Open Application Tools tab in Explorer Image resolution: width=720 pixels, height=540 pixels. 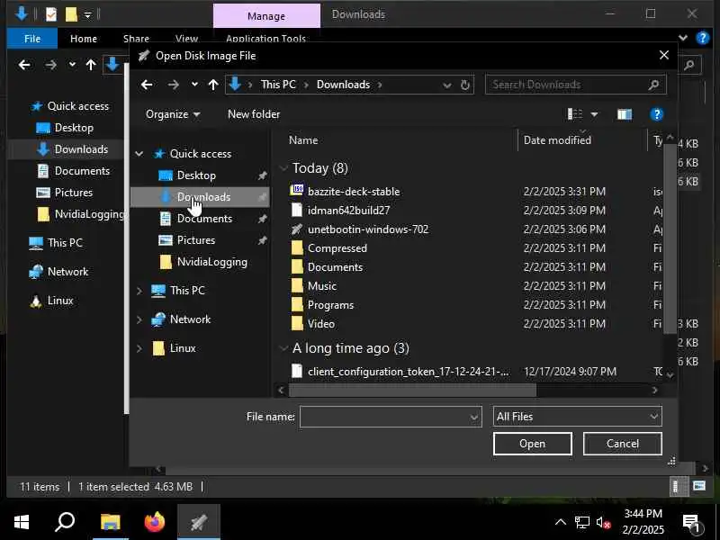(265, 39)
